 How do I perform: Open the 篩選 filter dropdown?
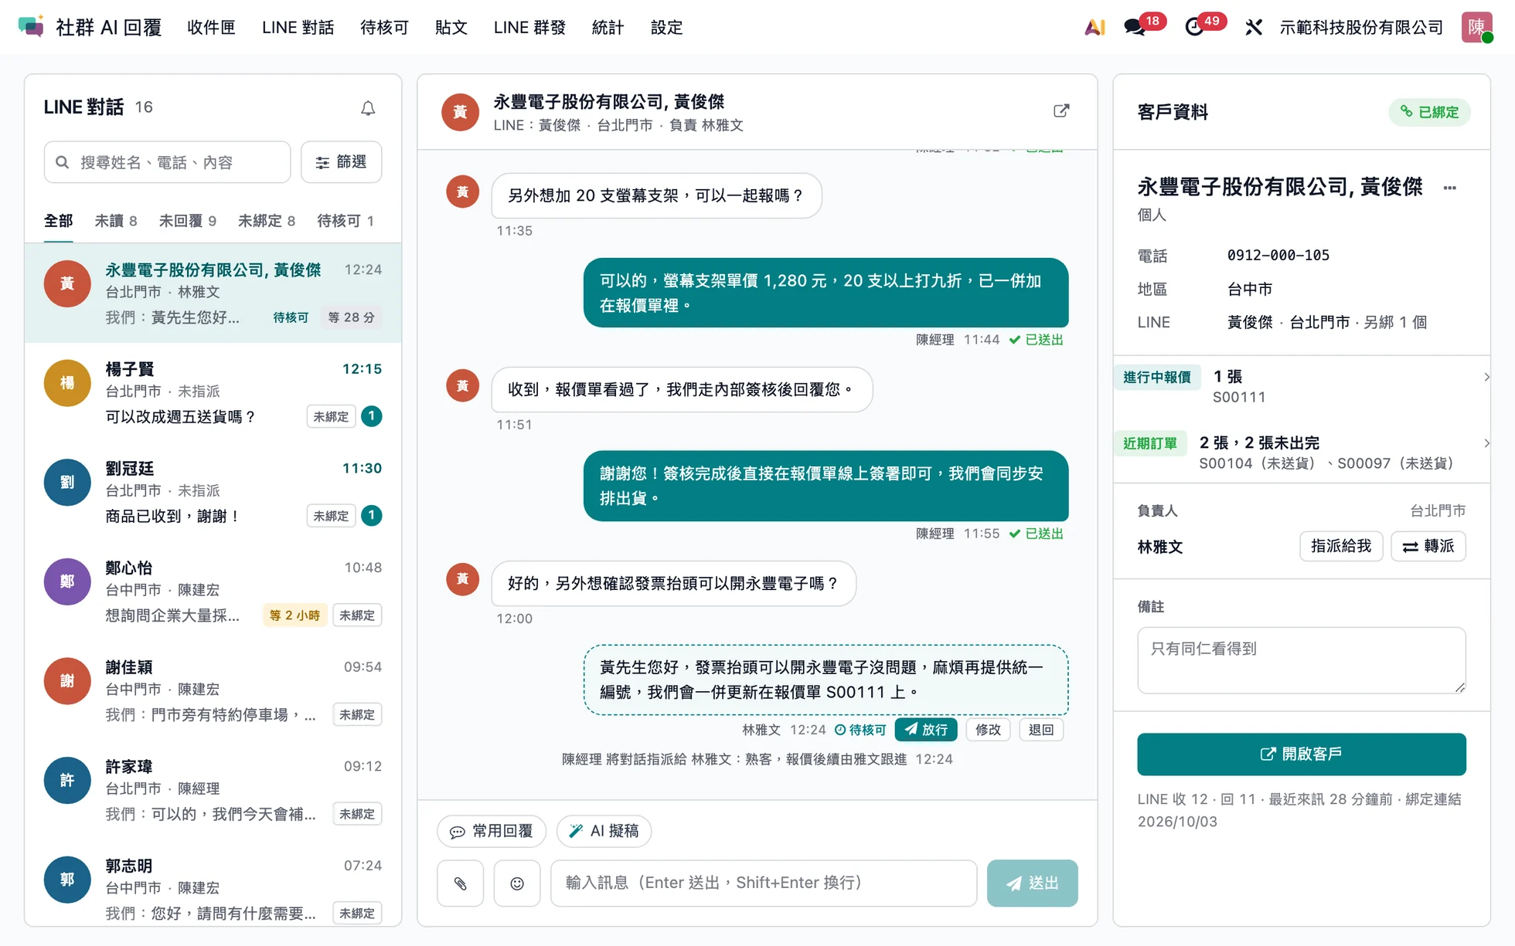(341, 162)
